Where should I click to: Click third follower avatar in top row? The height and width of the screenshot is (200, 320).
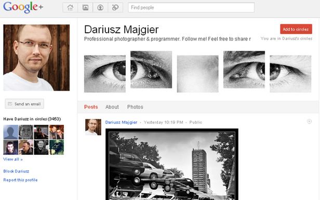[41, 132]
